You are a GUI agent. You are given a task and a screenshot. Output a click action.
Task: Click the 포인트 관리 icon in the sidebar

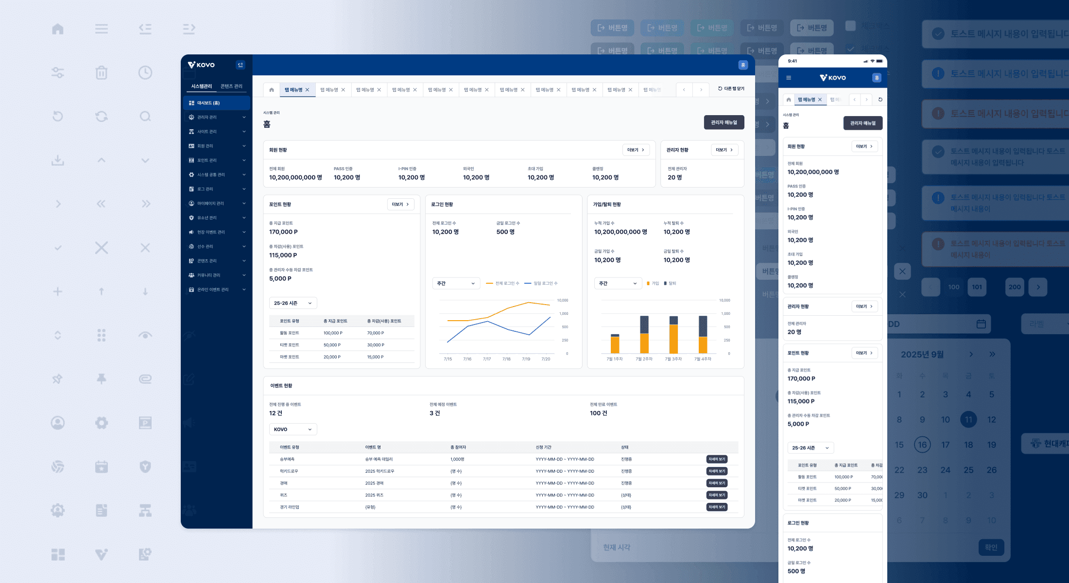pyautogui.click(x=191, y=160)
